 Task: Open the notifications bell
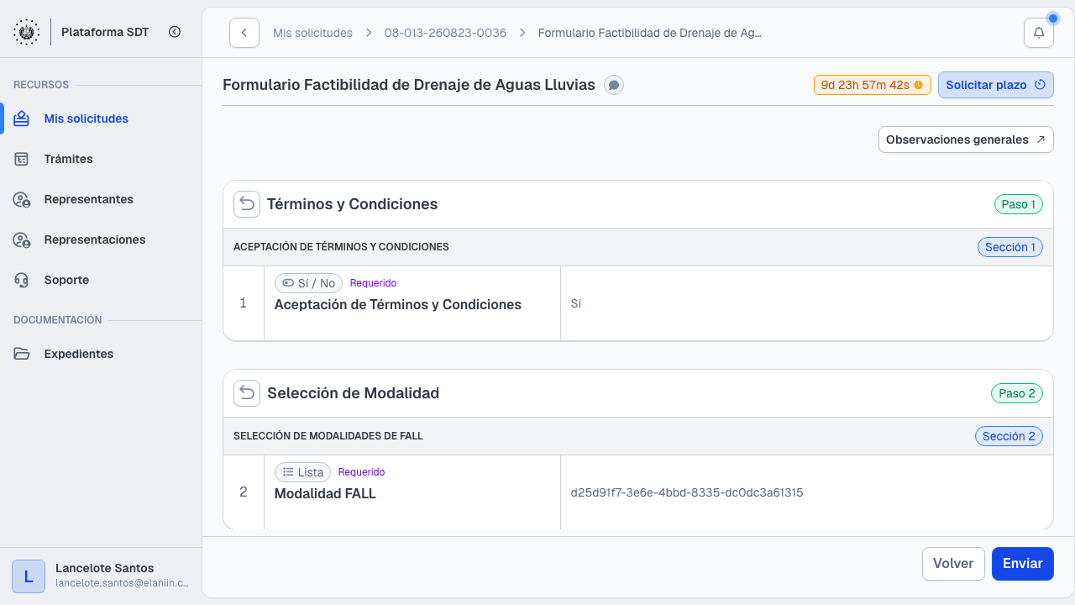pos(1039,33)
